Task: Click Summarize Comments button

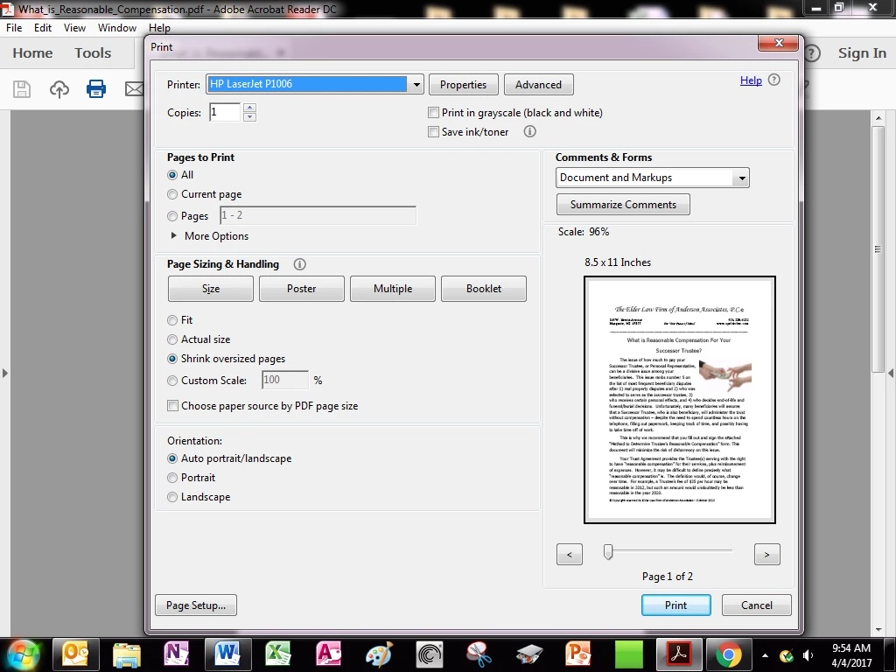Action: pos(623,205)
